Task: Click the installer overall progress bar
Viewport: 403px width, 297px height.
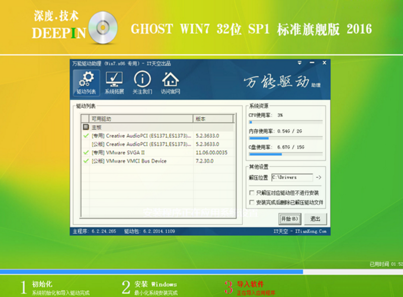Action: (x=201, y=272)
